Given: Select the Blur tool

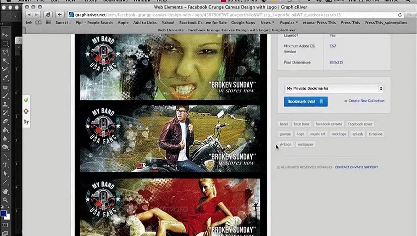Looking at the screenshot, I should pyautogui.click(x=5, y=139).
